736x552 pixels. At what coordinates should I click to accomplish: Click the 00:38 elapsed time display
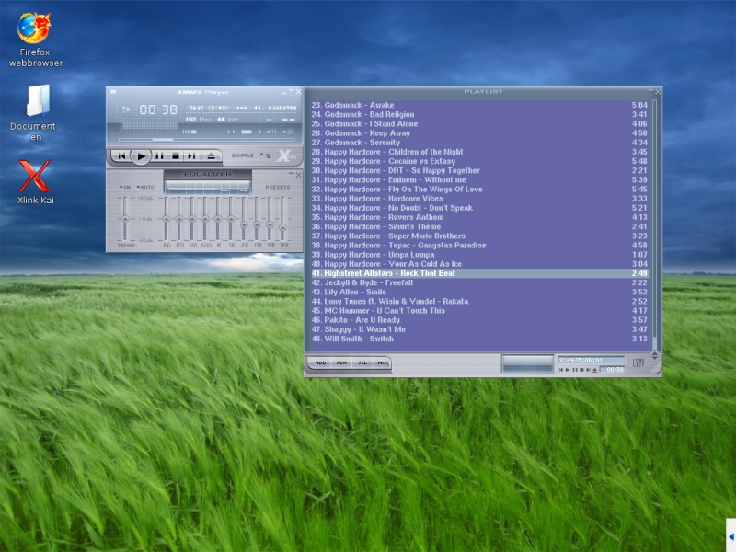click(x=158, y=109)
